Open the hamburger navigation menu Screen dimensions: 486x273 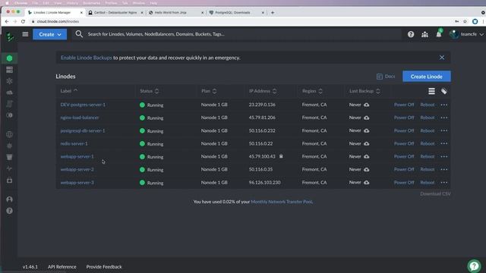point(25,34)
